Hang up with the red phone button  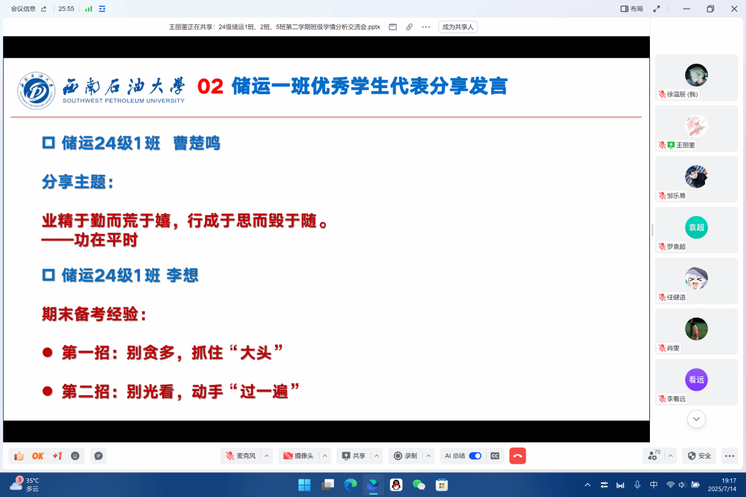[518, 456]
